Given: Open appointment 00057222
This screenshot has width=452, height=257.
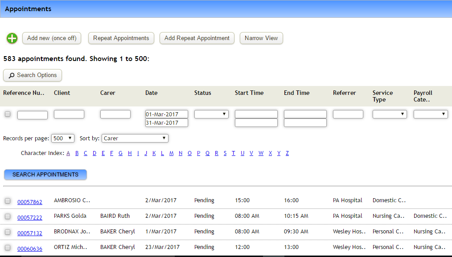Looking at the screenshot, I should click(29, 216).
